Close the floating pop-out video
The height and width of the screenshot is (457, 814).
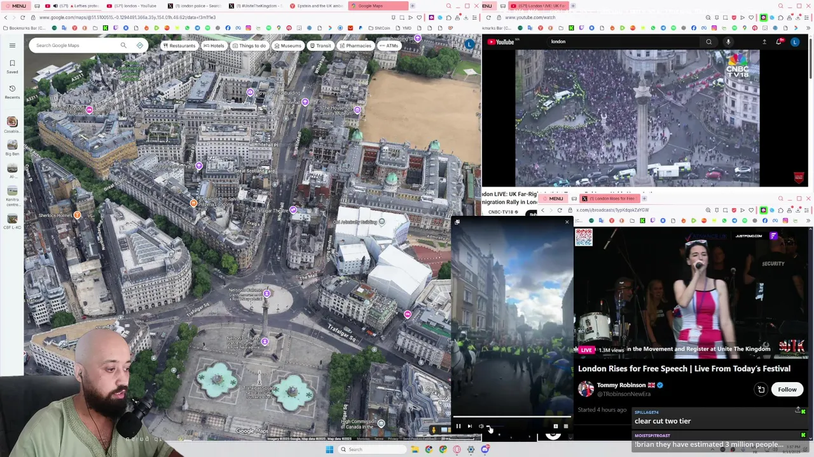pyautogui.click(x=567, y=222)
